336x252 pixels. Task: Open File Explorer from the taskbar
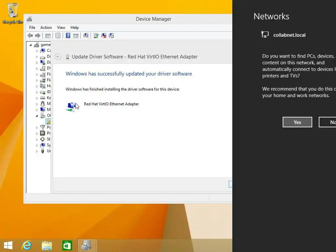click(47, 245)
